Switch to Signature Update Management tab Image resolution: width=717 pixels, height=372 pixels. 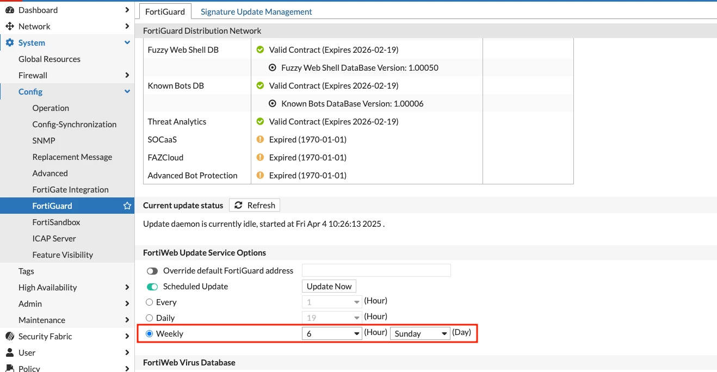pos(256,11)
